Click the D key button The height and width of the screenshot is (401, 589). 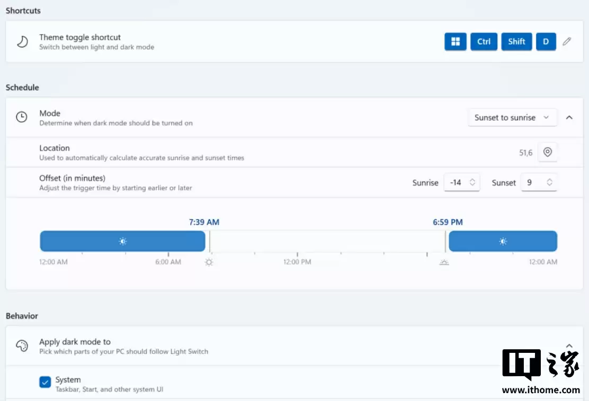click(546, 42)
